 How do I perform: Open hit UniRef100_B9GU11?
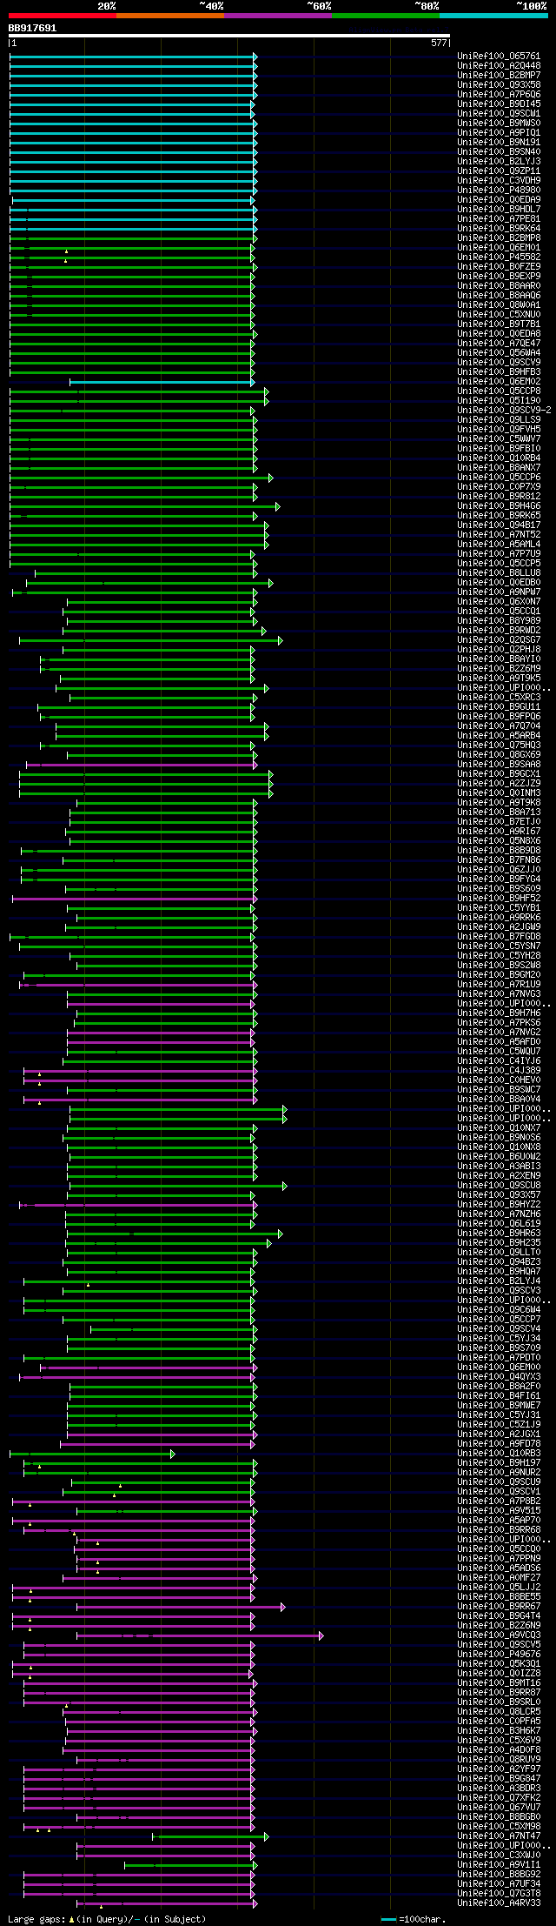499,707
